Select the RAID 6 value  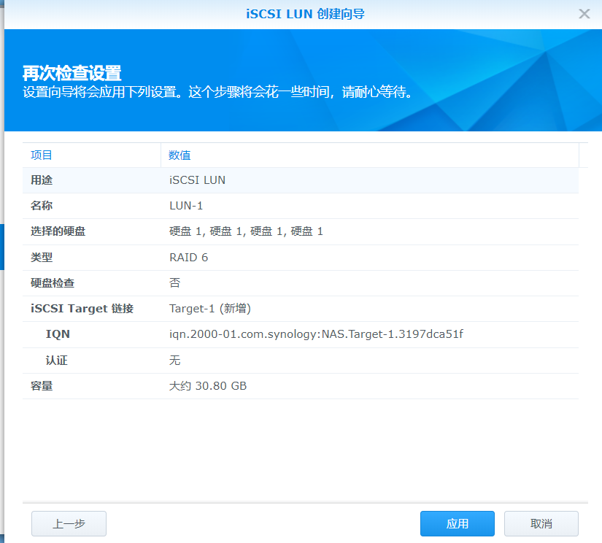tap(188, 258)
